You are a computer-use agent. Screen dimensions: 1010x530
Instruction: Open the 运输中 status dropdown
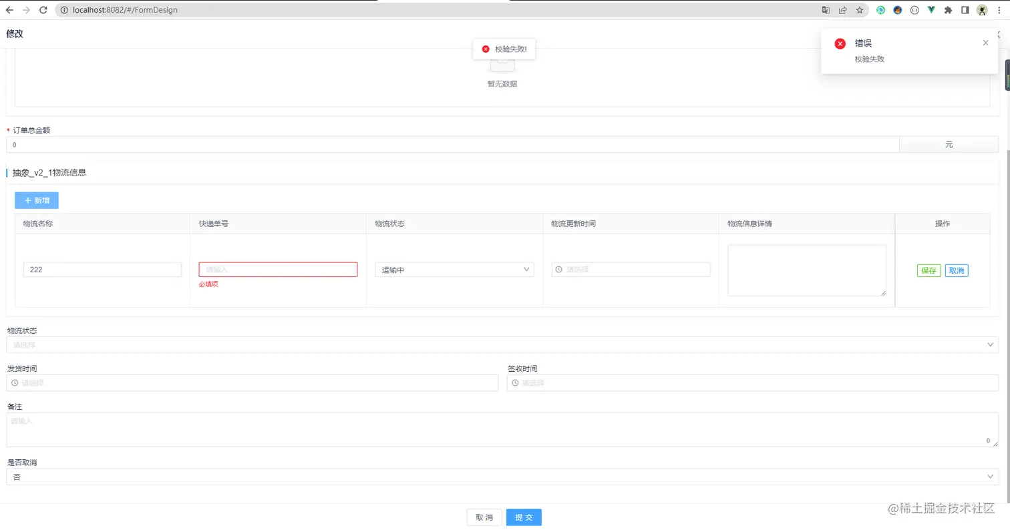point(455,270)
